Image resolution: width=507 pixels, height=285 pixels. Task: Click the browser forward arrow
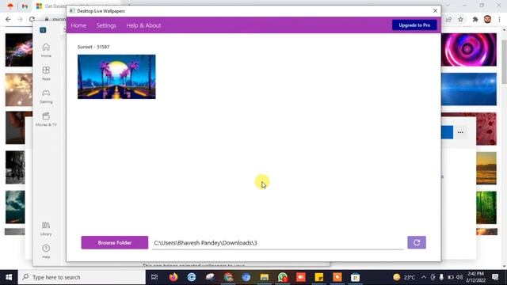coord(20,19)
